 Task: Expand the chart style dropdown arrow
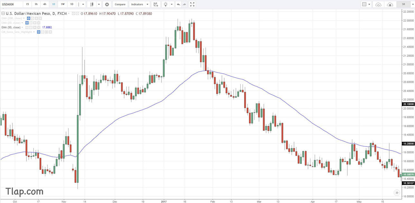99,4
